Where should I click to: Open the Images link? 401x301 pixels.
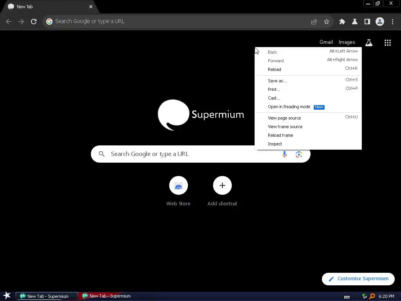347,42
